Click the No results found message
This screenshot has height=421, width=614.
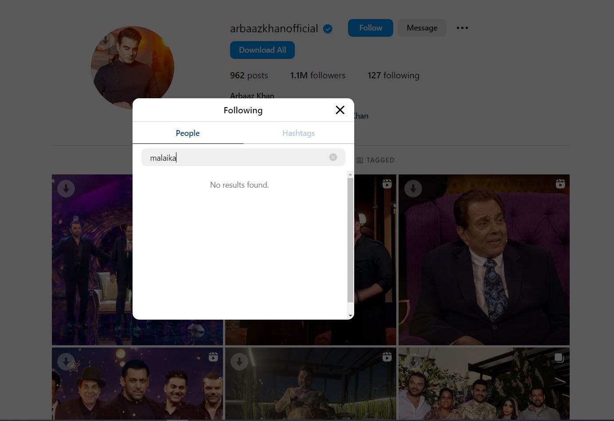point(239,185)
